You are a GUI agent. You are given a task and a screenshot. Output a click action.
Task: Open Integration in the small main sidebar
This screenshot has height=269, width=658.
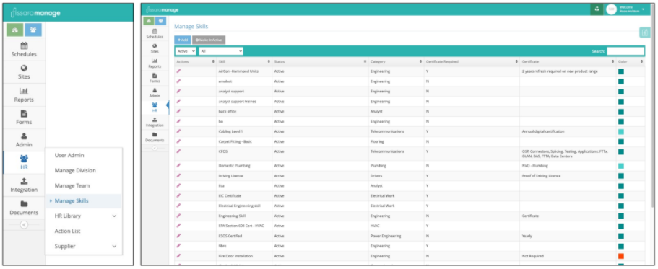pos(155,122)
